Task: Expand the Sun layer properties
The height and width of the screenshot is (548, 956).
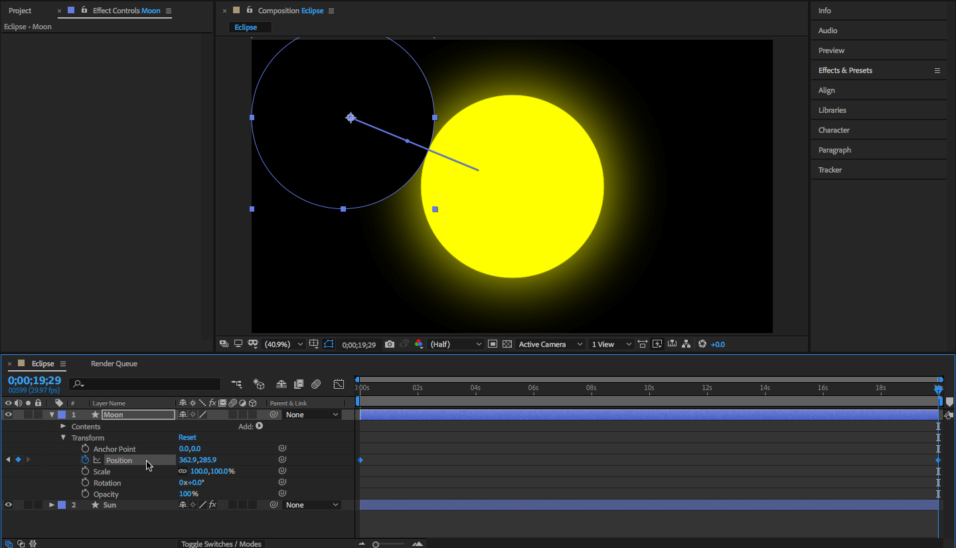Action: [52, 505]
